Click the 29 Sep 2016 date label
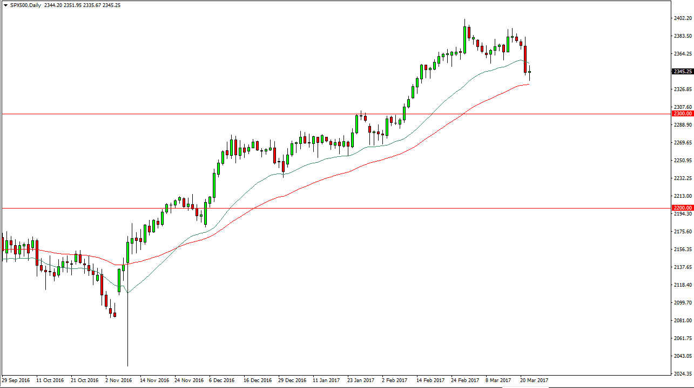The height and width of the screenshot is (388, 694). tap(16, 380)
